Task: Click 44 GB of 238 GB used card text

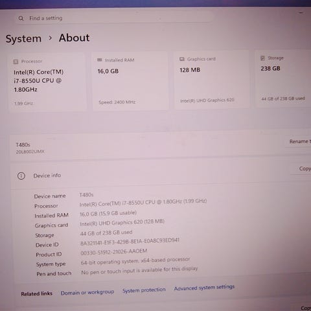Action: (283, 98)
